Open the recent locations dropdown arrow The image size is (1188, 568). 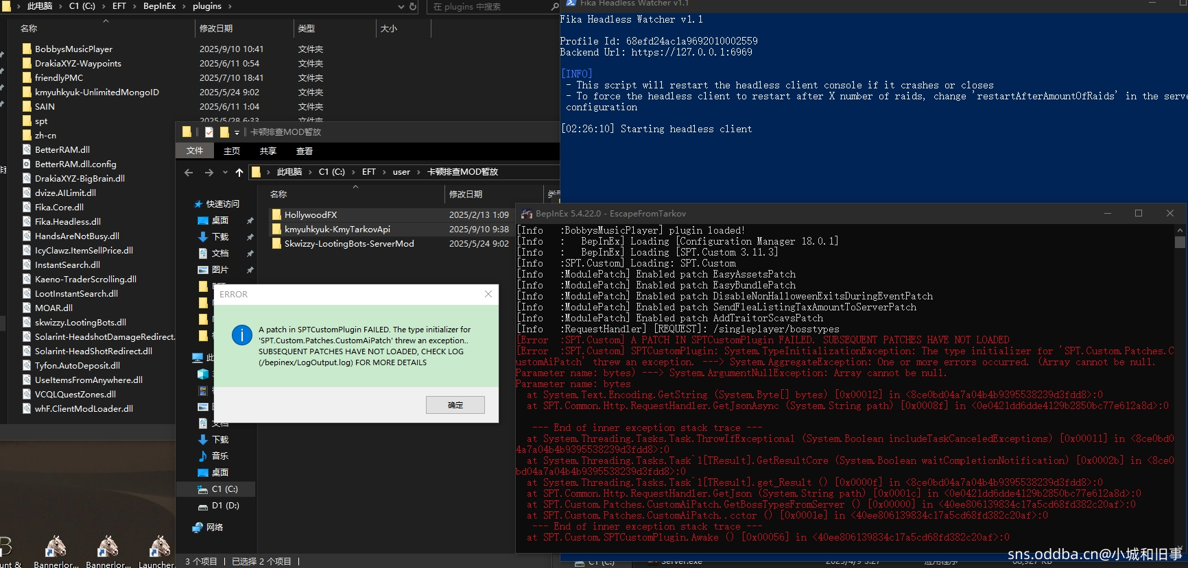pyautogui.click(x=224, y=173)
